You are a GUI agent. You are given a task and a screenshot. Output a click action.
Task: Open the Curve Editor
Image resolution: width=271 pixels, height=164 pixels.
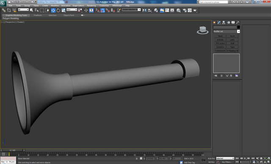click(x=167, y=10)
